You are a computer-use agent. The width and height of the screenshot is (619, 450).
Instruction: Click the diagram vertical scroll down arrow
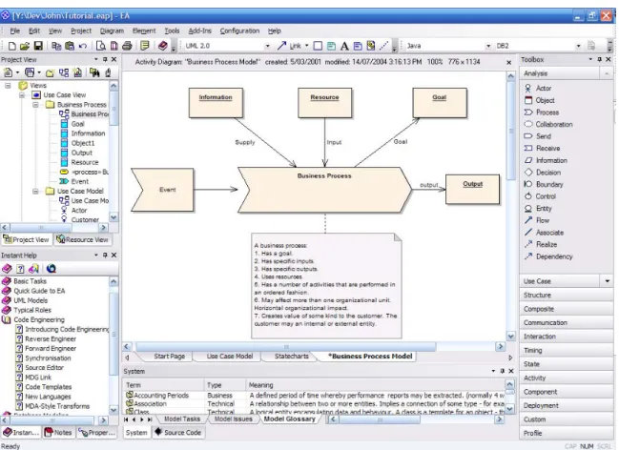click(x=511, y=336)
